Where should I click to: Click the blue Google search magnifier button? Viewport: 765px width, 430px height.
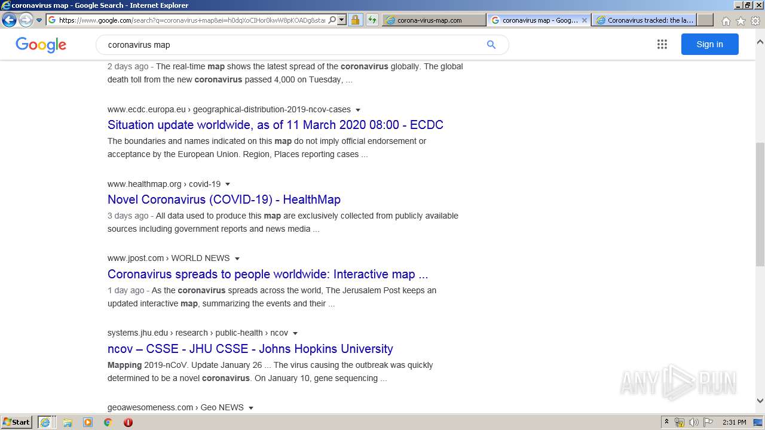491,45
